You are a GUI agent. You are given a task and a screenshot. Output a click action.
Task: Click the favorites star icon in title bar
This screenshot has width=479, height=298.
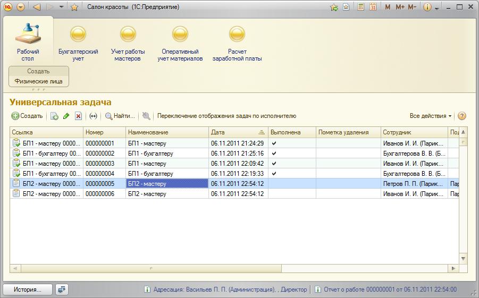(x=74, y=7)
